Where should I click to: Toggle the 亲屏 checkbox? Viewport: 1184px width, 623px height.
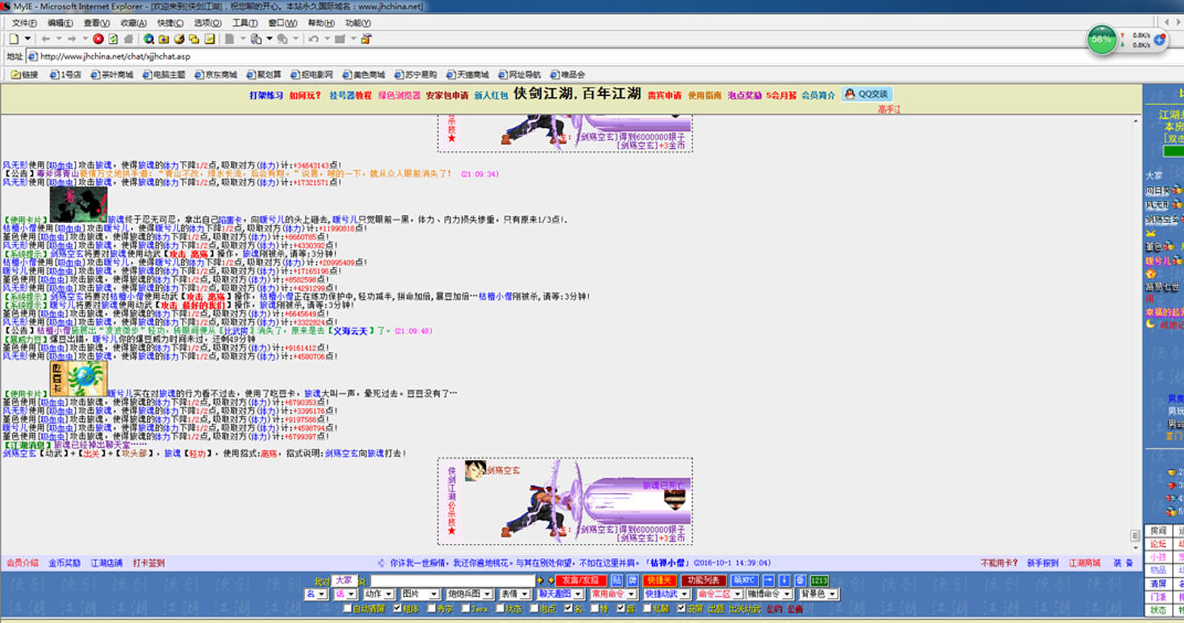coord(682,608)
